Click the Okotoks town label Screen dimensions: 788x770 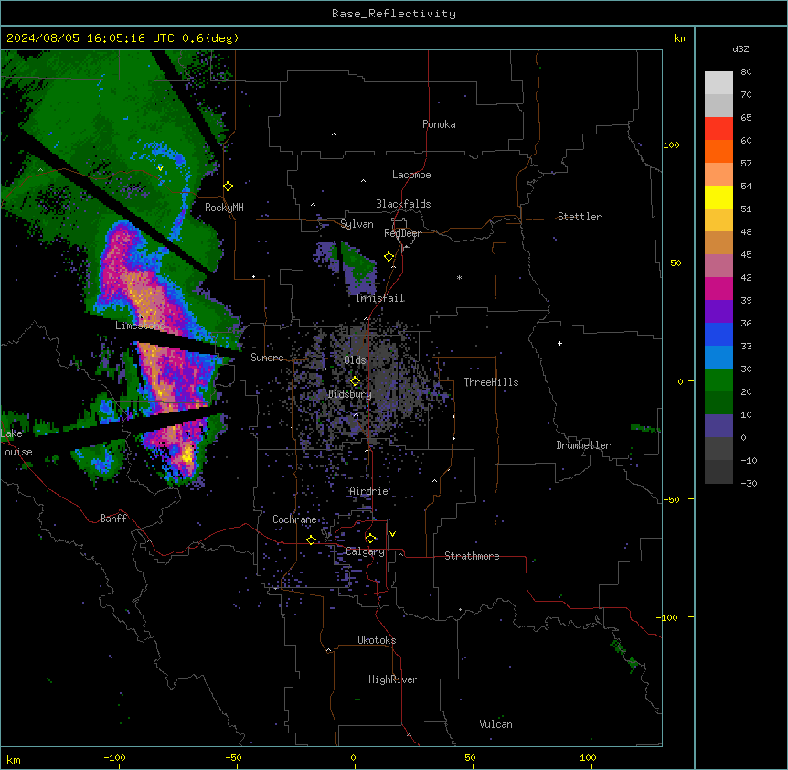pyautogui.click(x=377, y=640)
